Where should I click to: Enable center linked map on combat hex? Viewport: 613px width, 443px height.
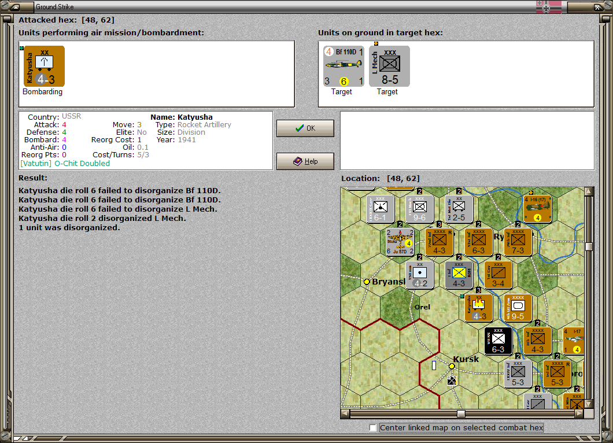coord(373,428)
